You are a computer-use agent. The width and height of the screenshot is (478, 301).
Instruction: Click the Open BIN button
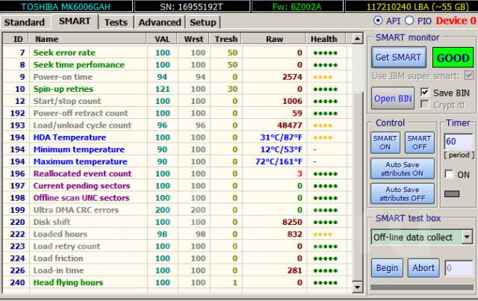[392, 99]
